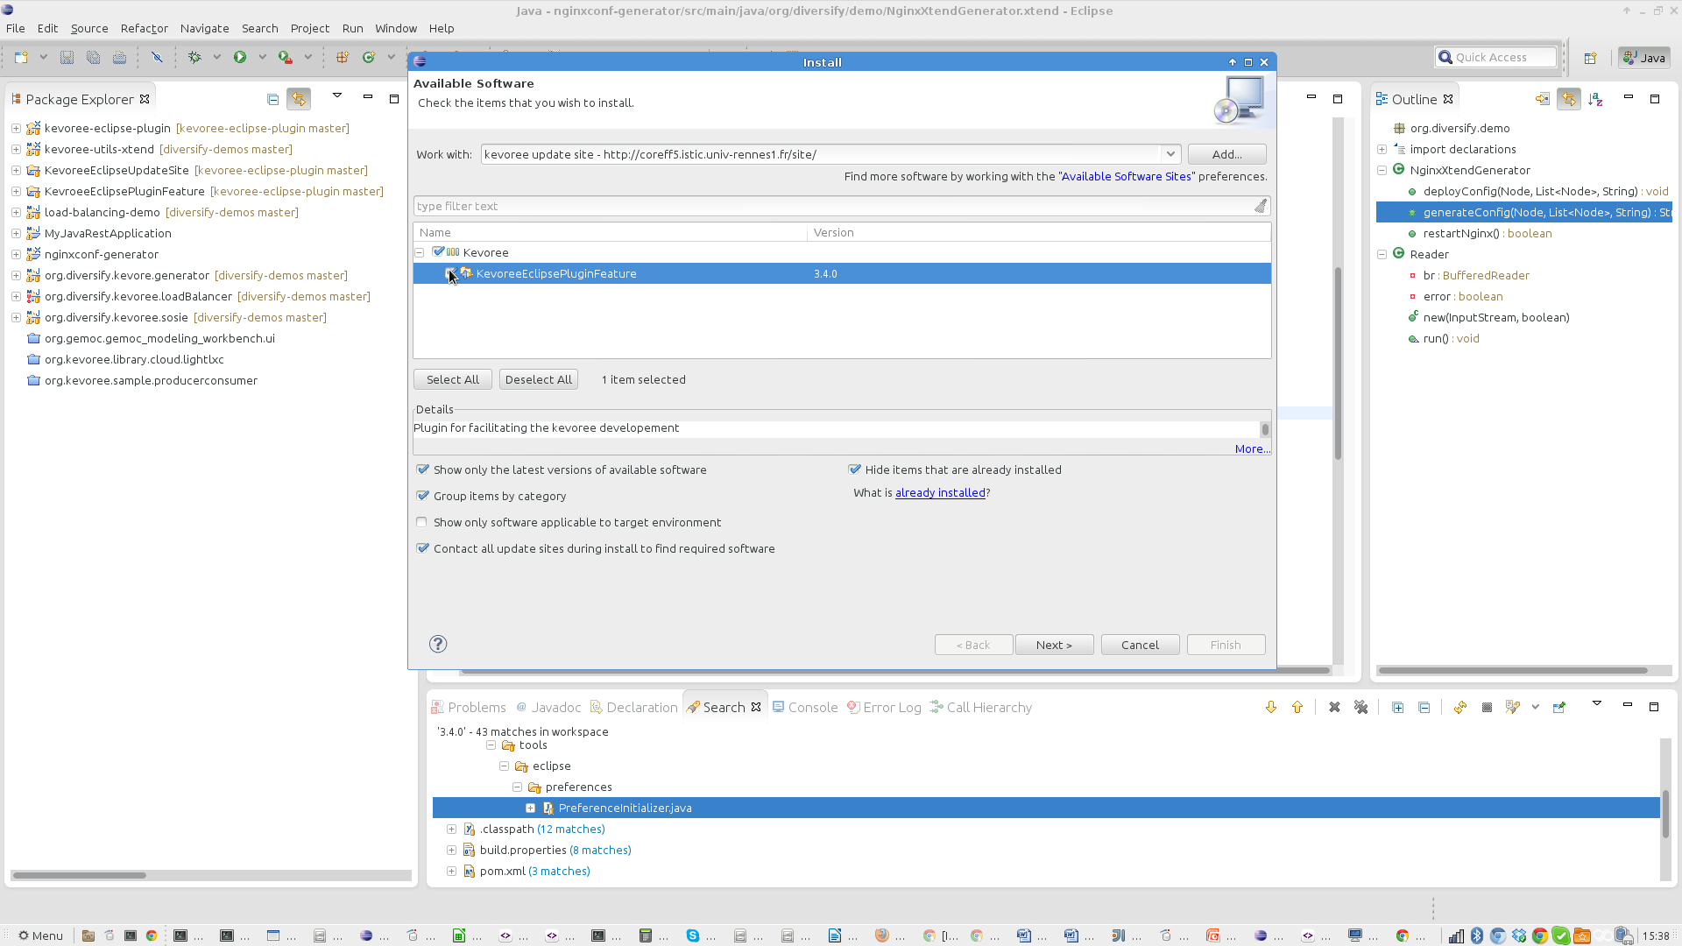Click the Quick Access search field

(1495, 57)
